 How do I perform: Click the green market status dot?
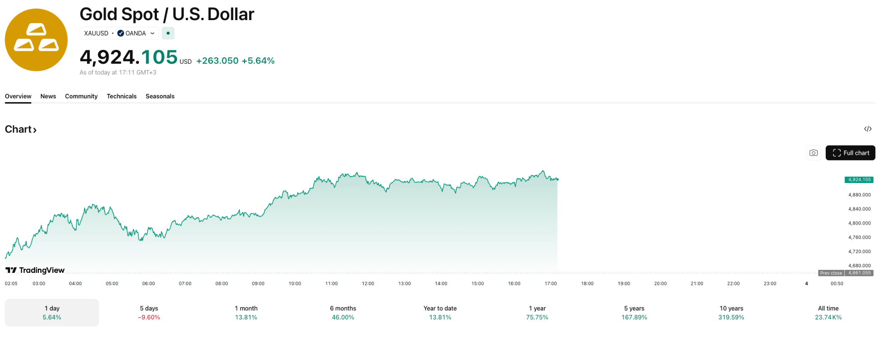pos(168,33)
